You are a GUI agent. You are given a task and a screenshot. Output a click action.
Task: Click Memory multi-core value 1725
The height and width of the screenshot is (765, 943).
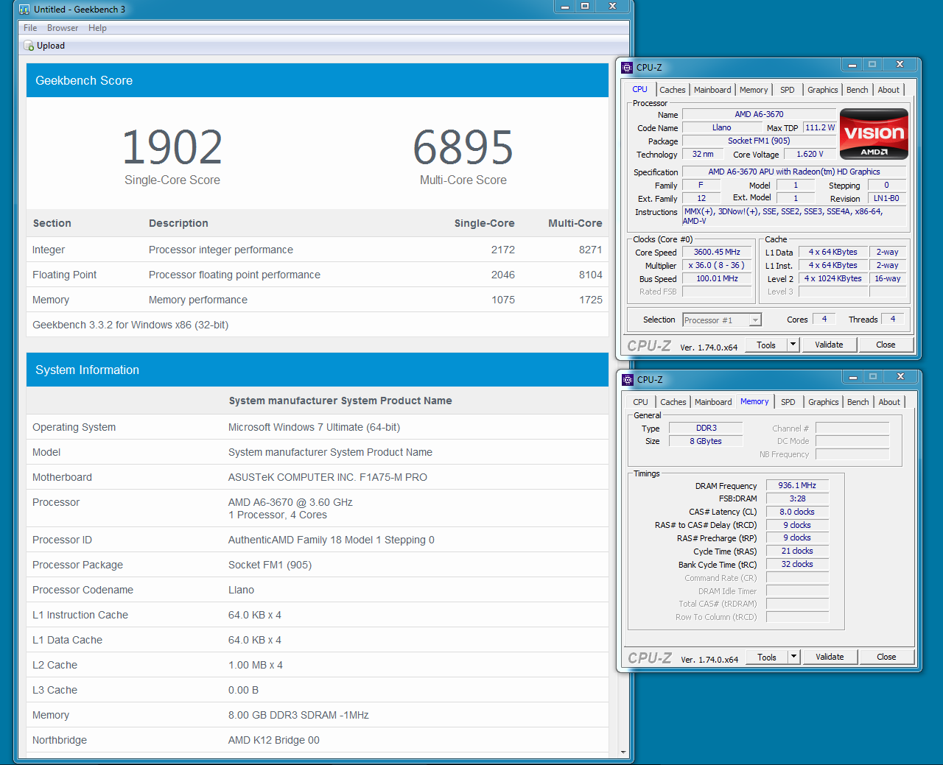(591, 300)
